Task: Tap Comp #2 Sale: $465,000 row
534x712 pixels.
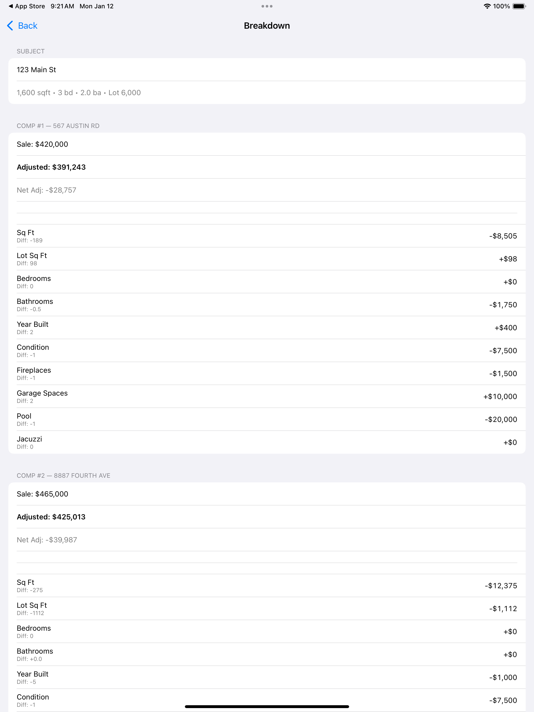Action: tap(267, 494)
